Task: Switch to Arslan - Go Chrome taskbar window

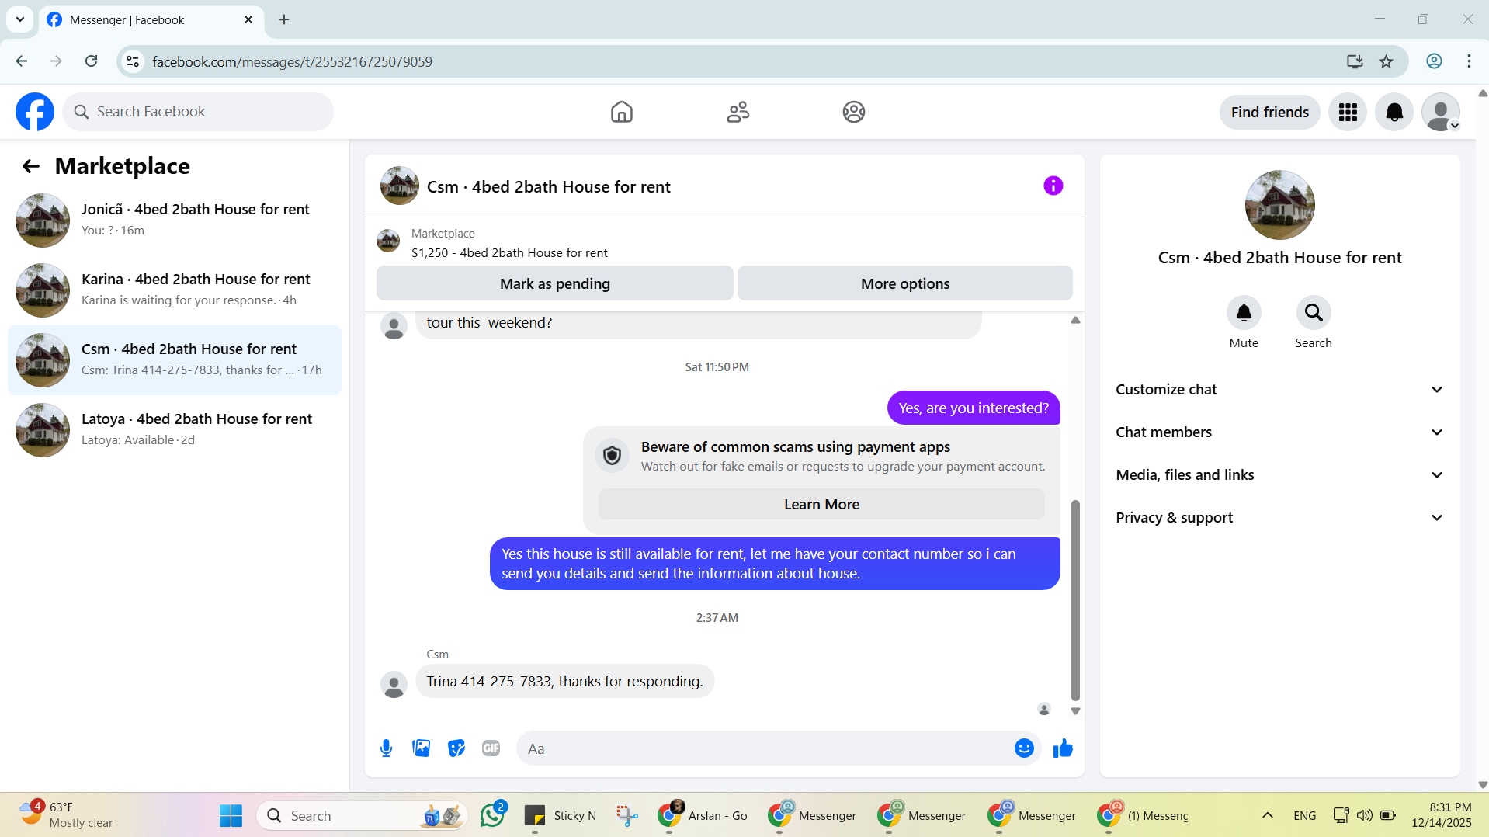Action: (703, 815)
